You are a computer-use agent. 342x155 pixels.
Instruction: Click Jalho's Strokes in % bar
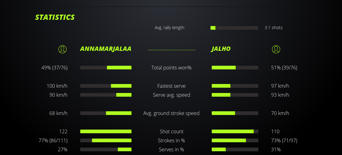(235, 140)
